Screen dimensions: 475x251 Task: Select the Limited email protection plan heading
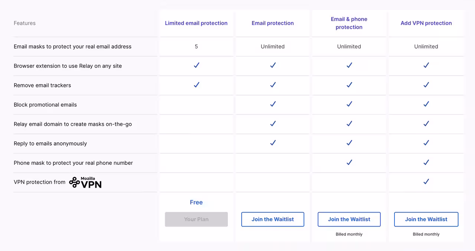pos(196,23)
